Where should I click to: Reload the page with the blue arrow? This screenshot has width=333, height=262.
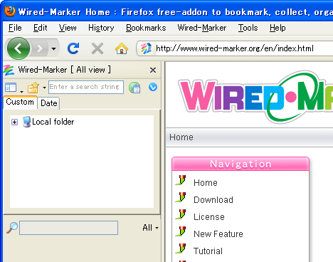click(x=73, y=48)
